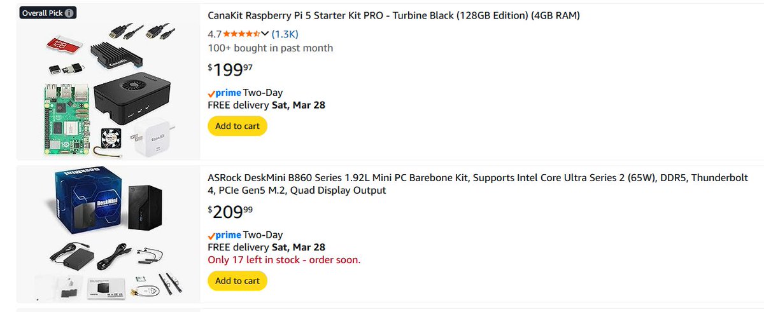Open CanaKit Raspberry Pi 5 Starter Kit title
The image size is (764, 312).
(393, 16)
